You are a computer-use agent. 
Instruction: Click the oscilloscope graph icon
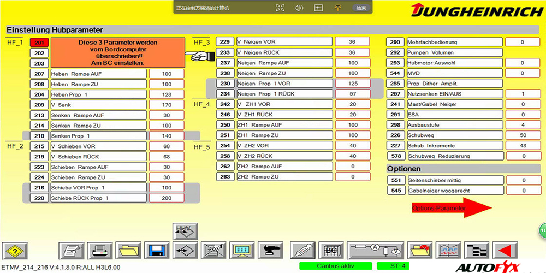(x=448, y=251)
